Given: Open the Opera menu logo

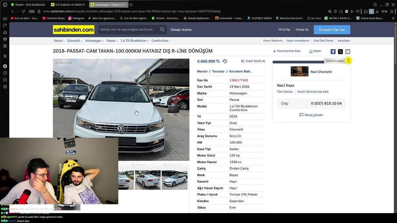Looking at the screenshot, I should pyautogui.click(x=5, y=5).
